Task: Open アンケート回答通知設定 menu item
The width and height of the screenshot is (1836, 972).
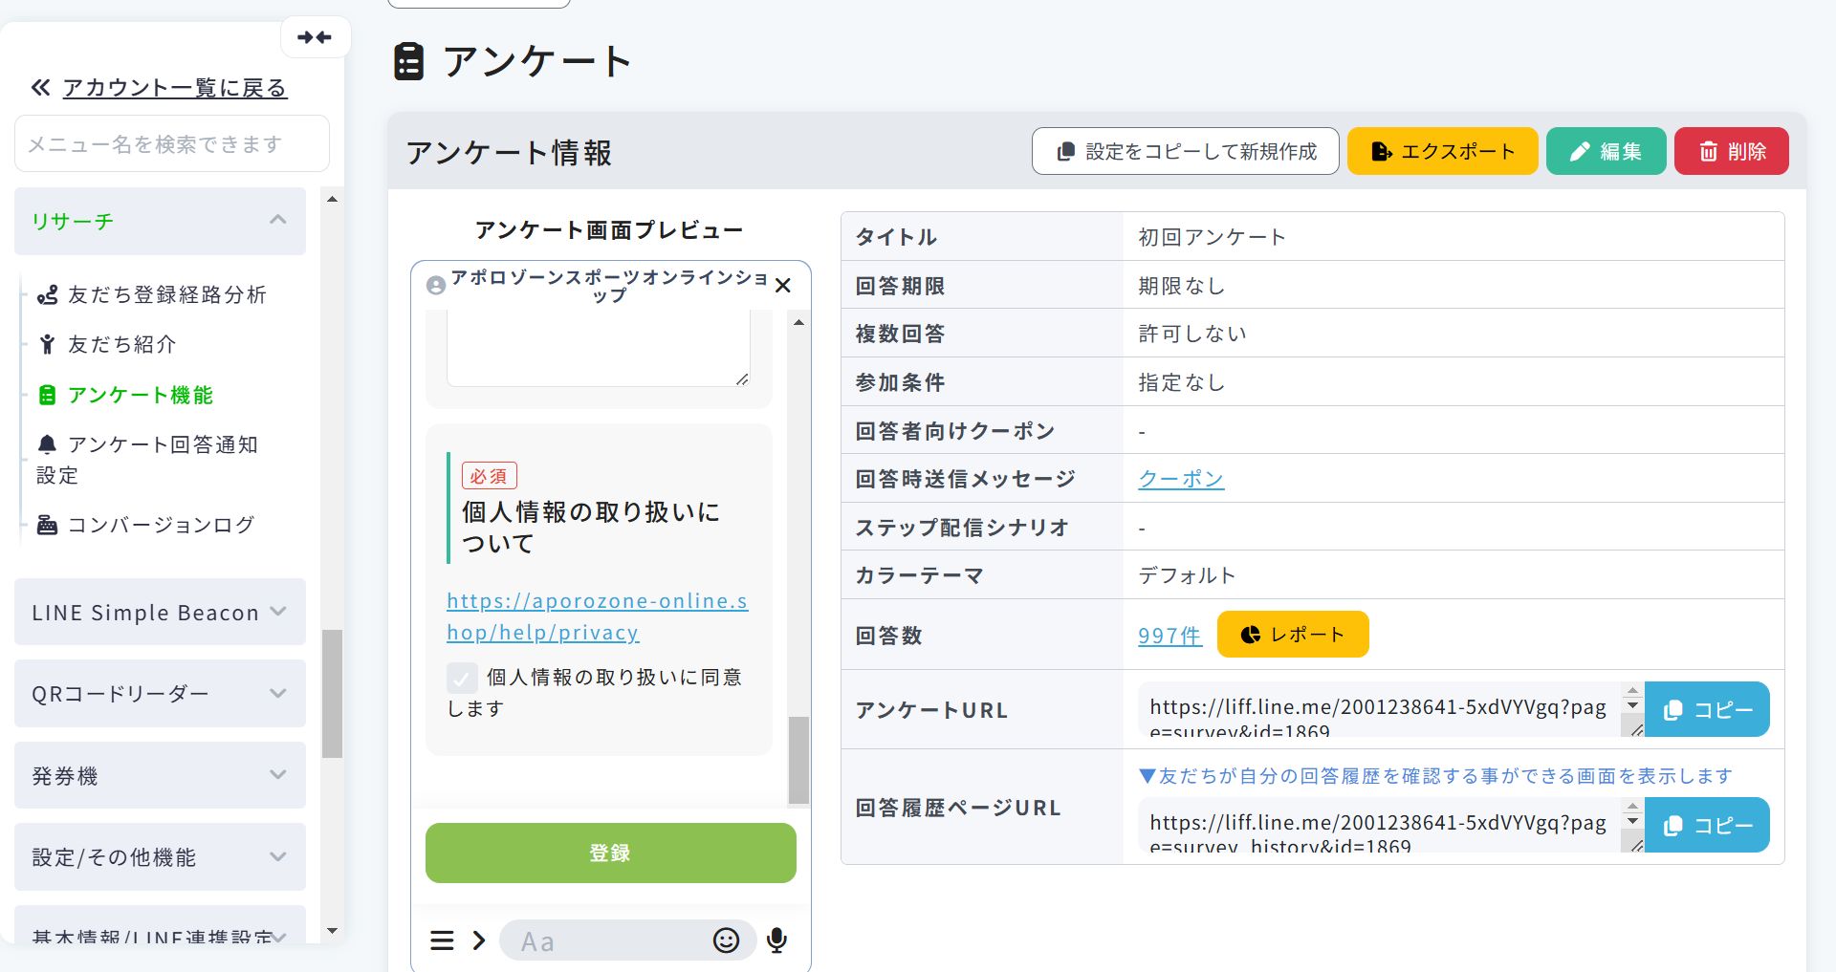Action: (147, 460)
